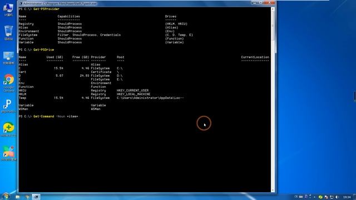This screenshot has height=200, width=356.
Task: Open File Explorer folder icon in taskbar
Action: (x=17, y=197)
